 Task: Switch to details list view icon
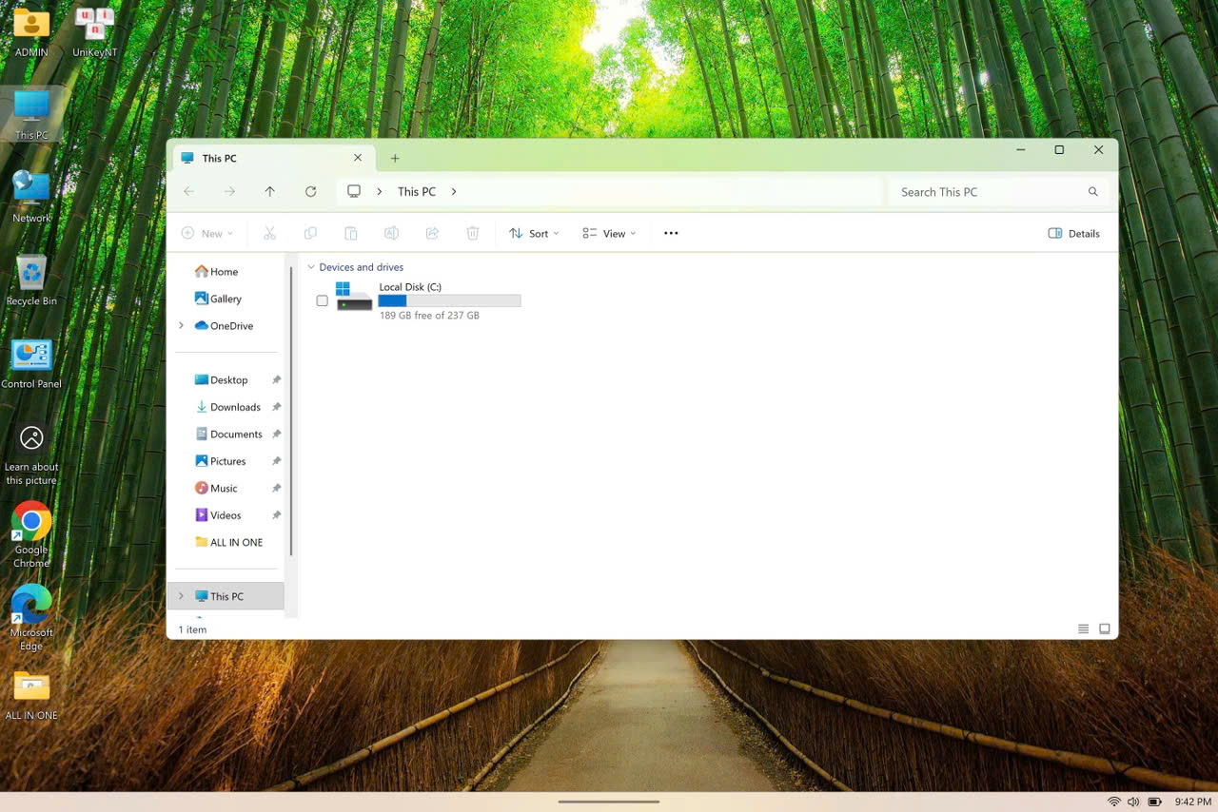point(1083,629)
